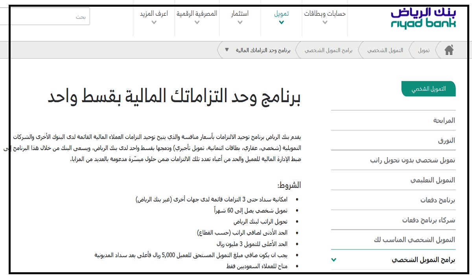Open the اعرف المزيد dropdown arrow
The height and width of the screenshot is (275, 472).
pos(154,22)
